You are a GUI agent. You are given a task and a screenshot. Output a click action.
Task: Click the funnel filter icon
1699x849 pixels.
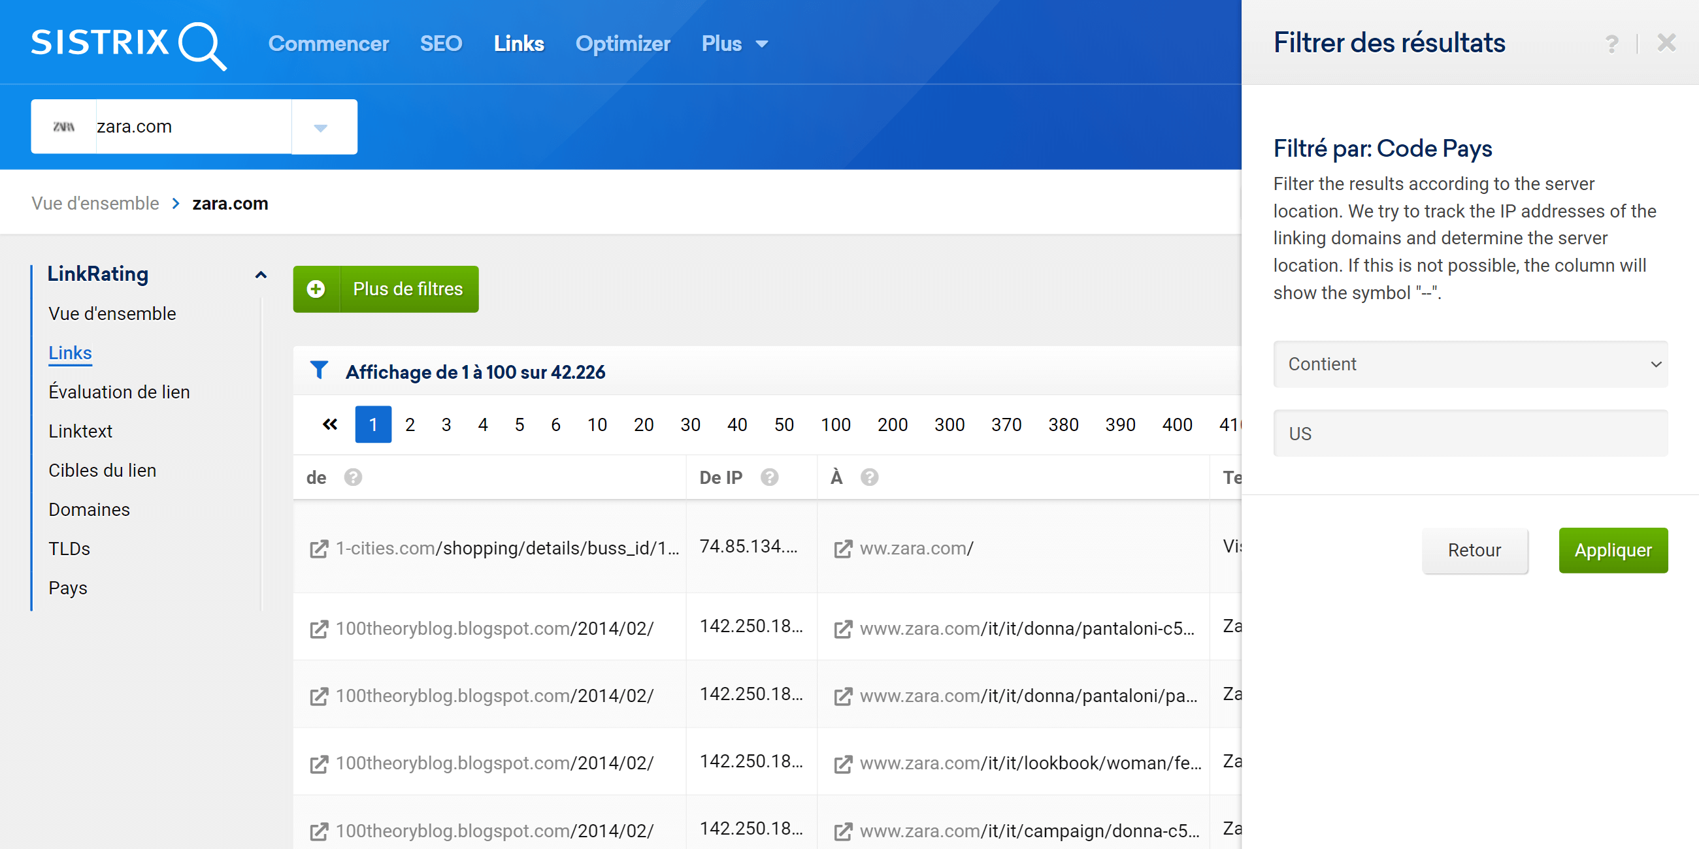(x=320, y=370)
